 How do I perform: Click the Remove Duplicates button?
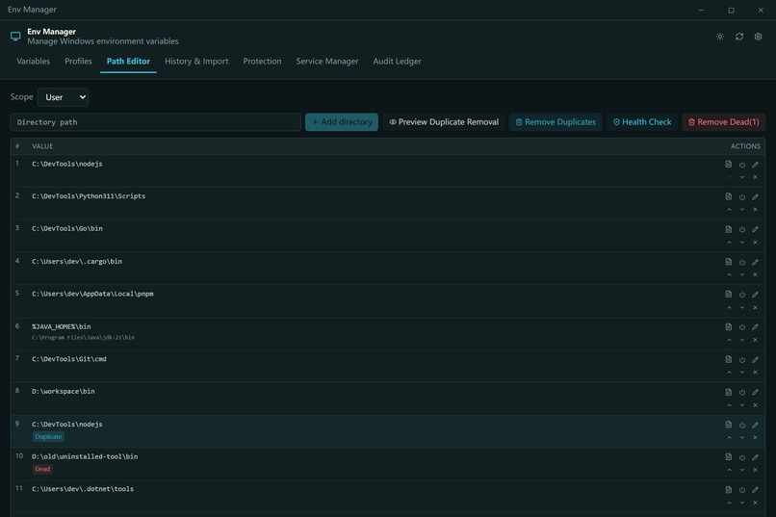click(556, 122)
